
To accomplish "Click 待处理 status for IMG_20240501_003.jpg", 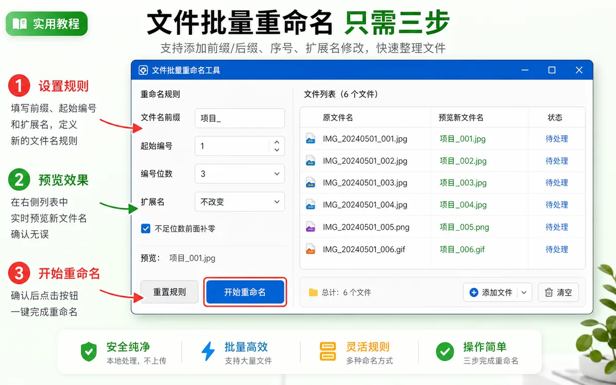I will [556, 183].
